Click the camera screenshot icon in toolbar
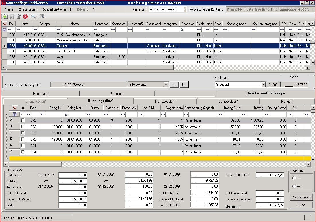 tap(42, 17)
